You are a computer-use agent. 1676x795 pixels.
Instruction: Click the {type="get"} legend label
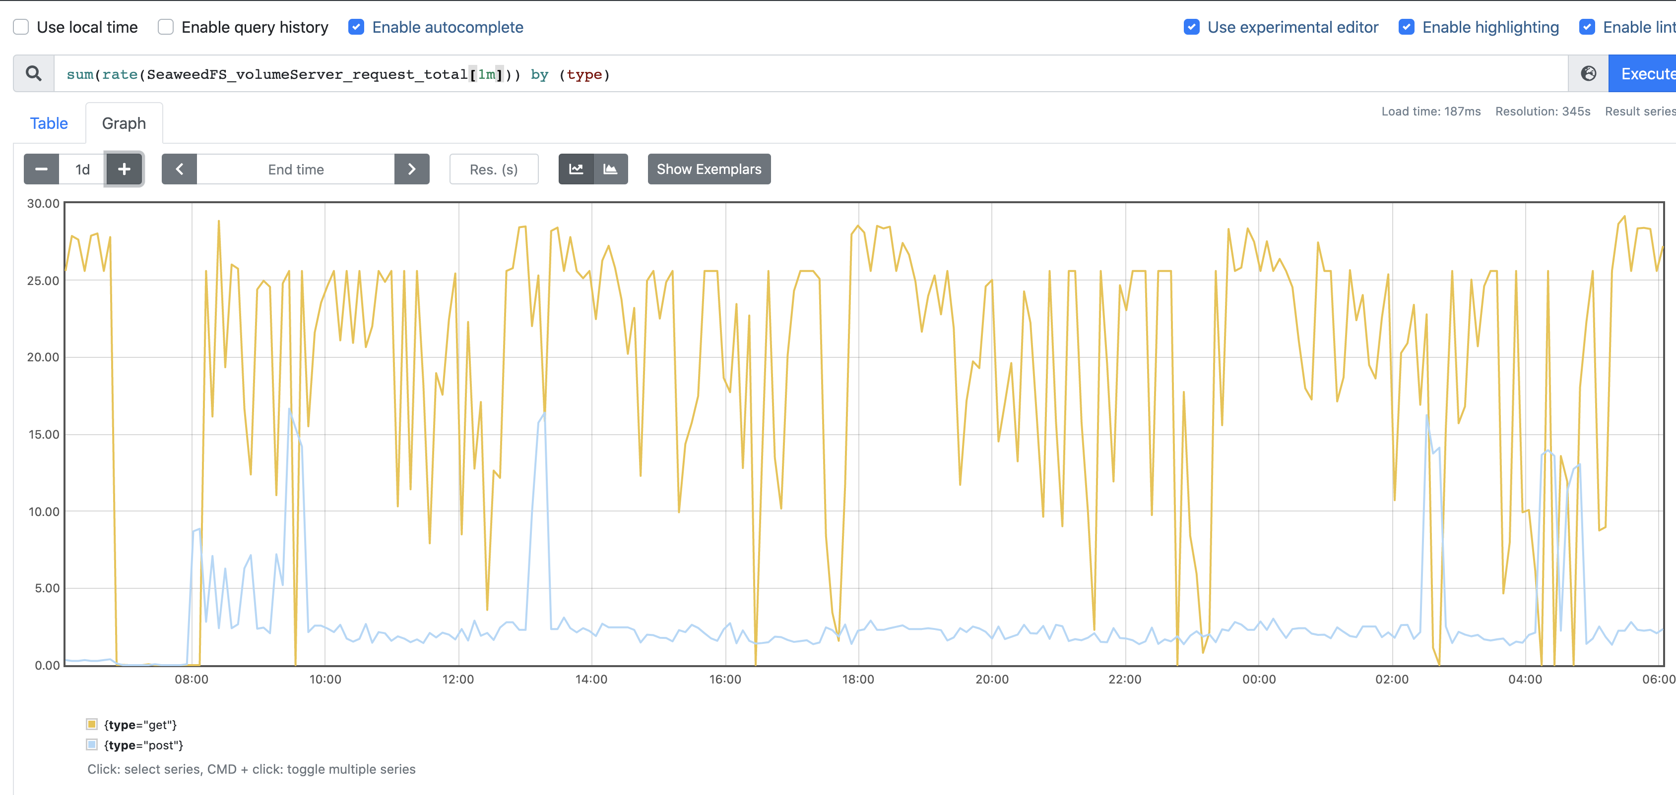[x=140, y=725]
